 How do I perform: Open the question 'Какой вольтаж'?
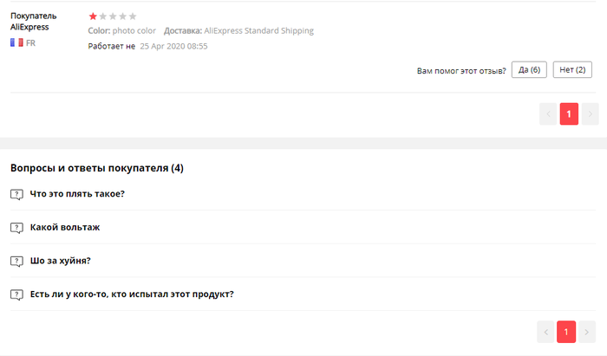[65, 228]
